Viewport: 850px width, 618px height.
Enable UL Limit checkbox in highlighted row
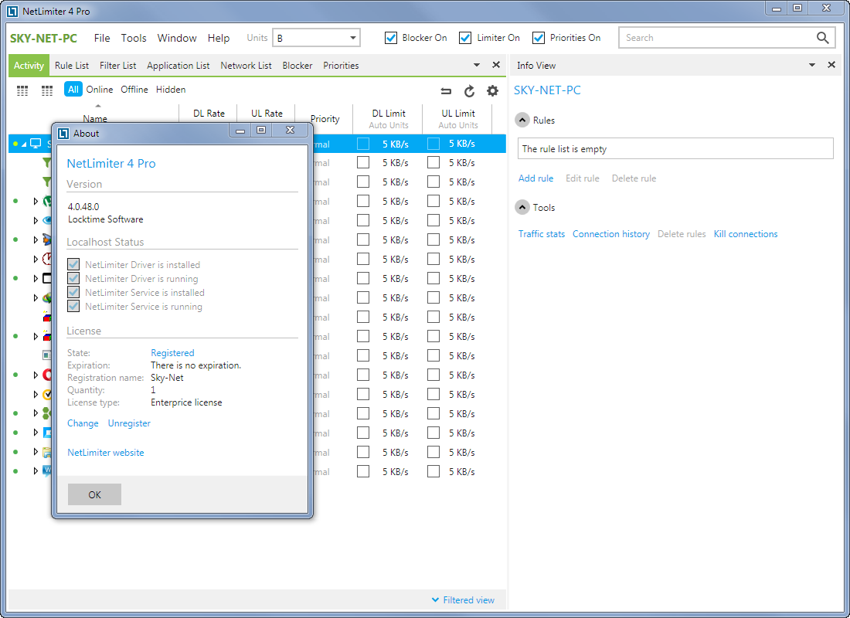(x=433, y=144)
